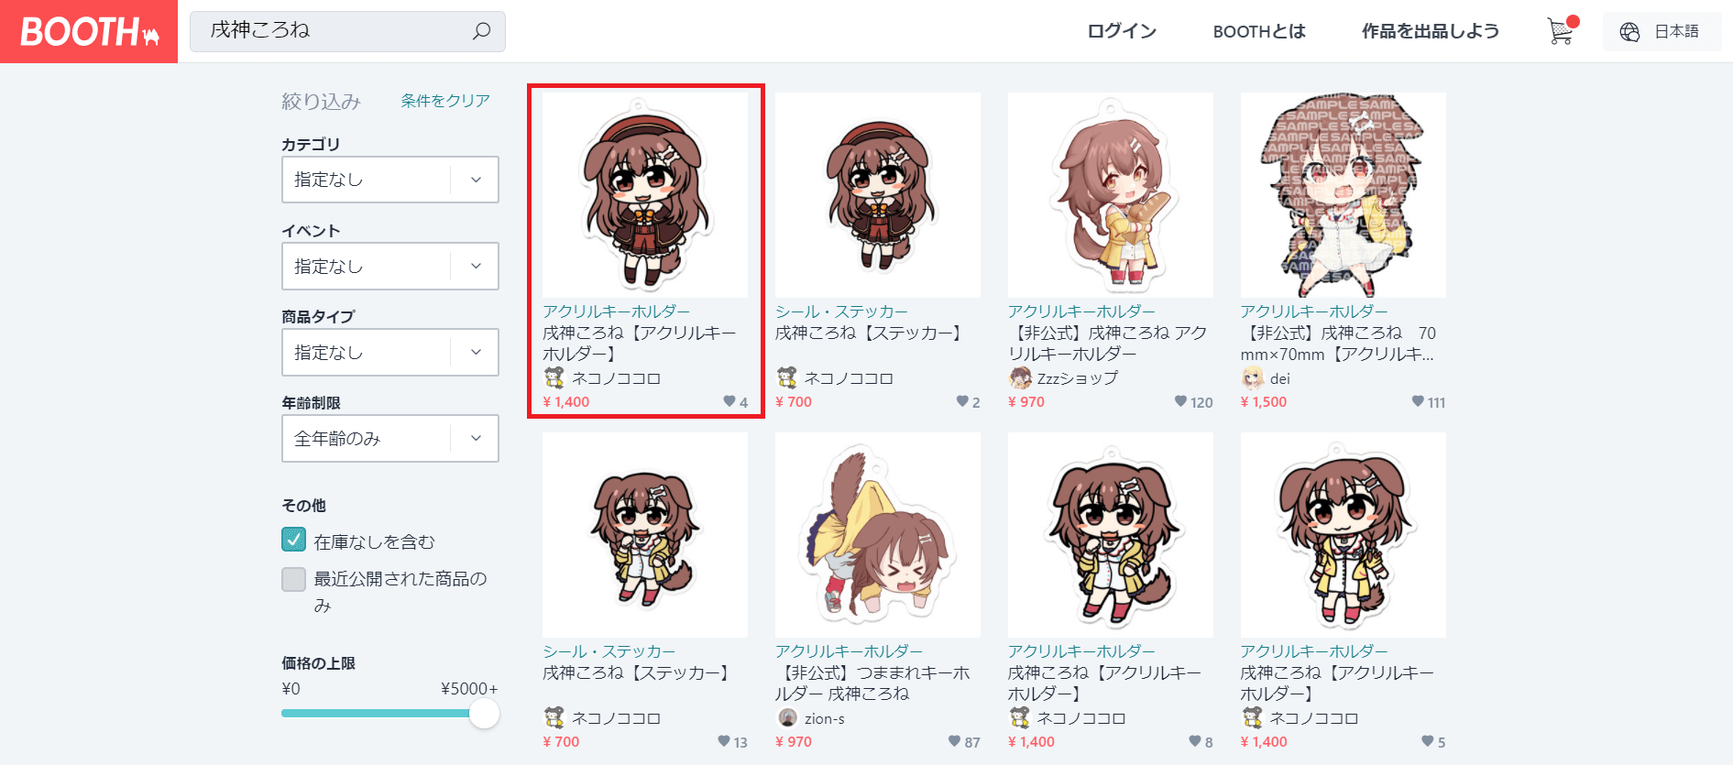Image resolution: width=1733 pixels, height=765 pixels.
Task: Open the カテゴリ dropdown
Action: tap(390, 180)
